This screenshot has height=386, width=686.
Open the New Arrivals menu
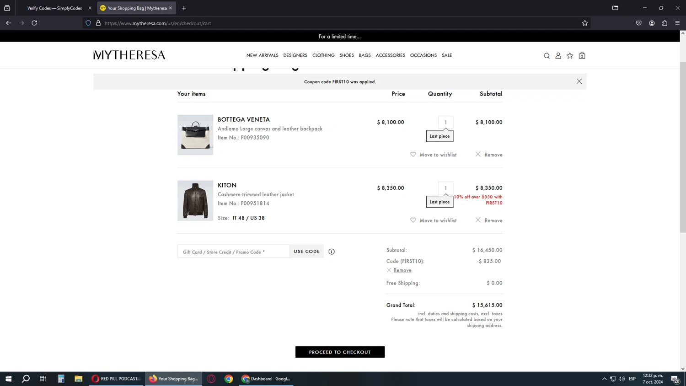[263, 55]
